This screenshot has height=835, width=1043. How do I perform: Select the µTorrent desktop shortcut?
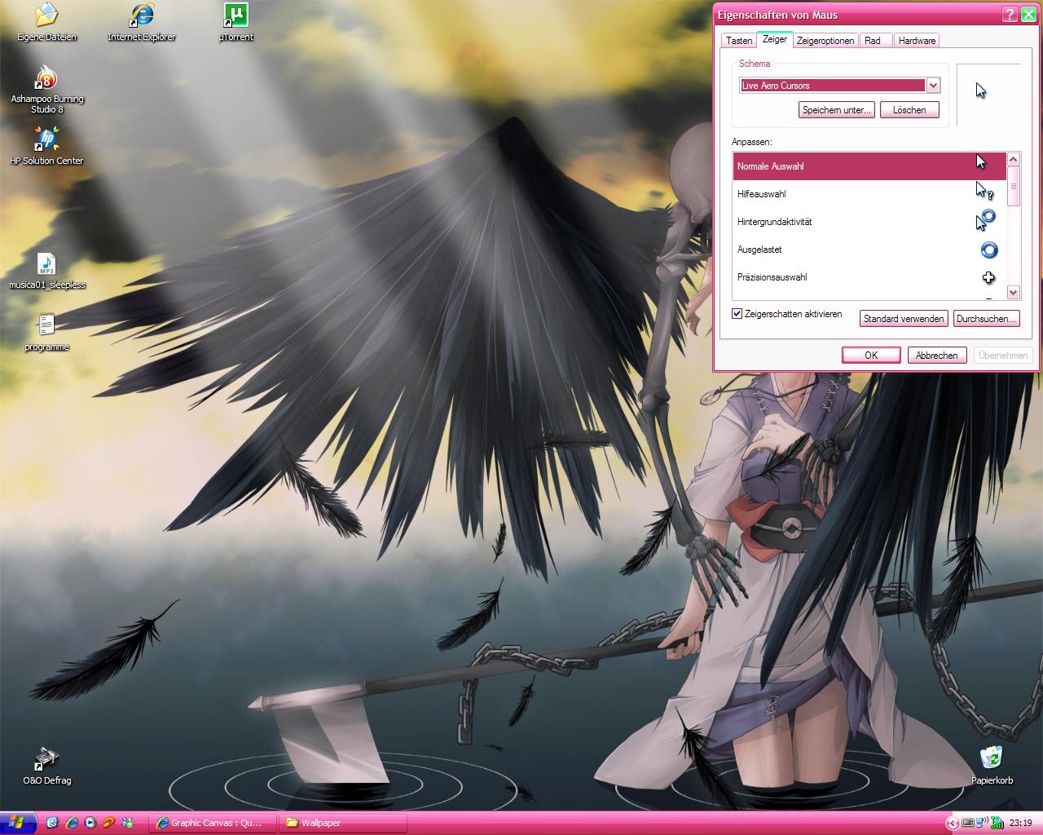click(235, 22)
